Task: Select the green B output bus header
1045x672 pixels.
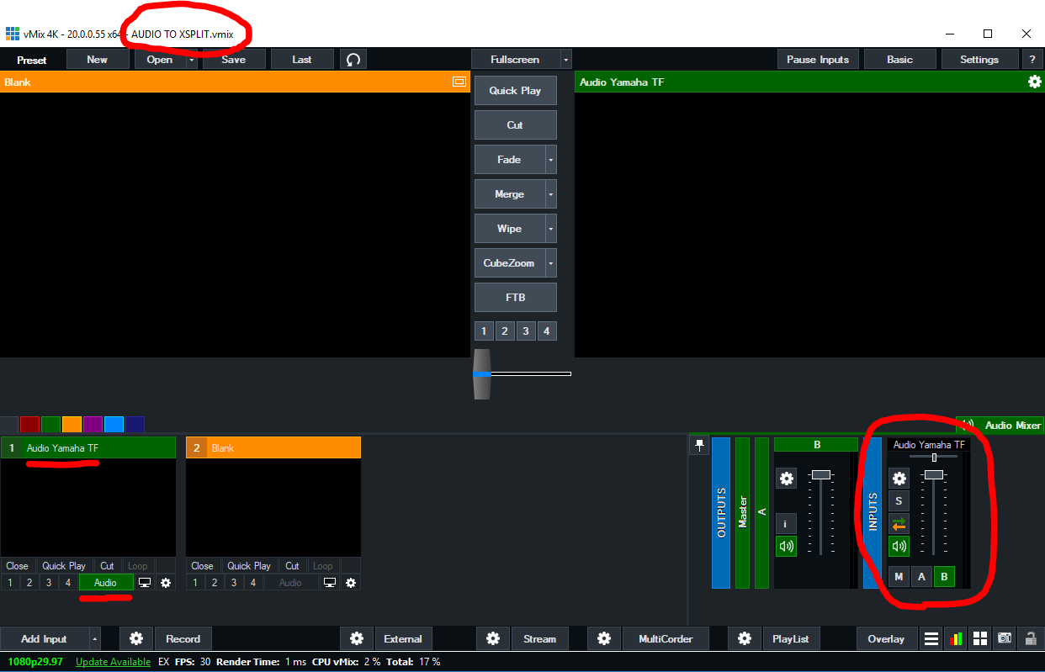Action: tap(816, 444)
